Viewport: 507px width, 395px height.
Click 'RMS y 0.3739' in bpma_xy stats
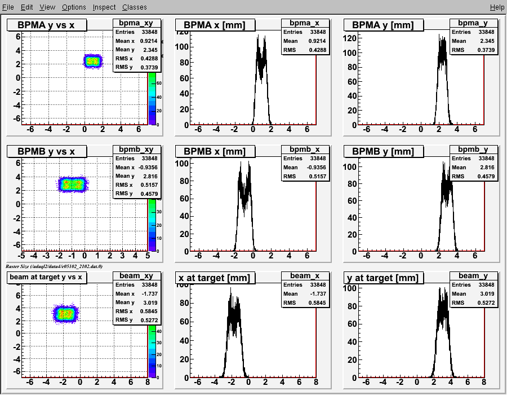pos(136,67)
